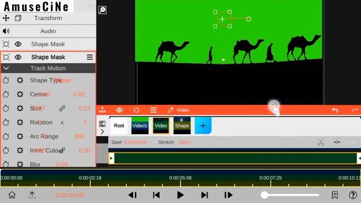Toggle keyframe stopwatch for Size

6,108
